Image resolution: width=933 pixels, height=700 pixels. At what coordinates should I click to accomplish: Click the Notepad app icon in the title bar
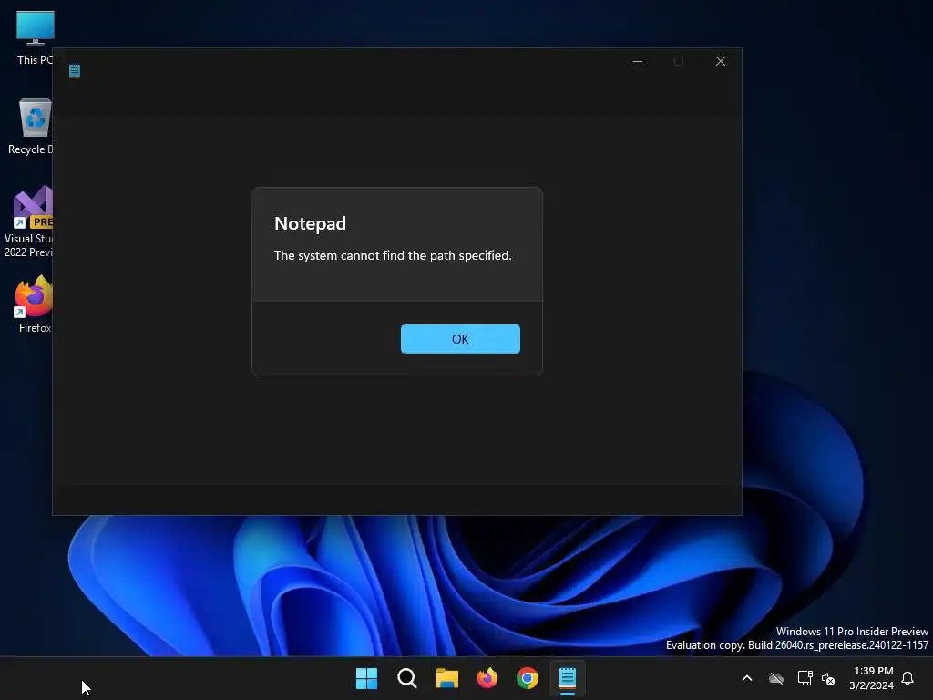(x=75, y=71)
